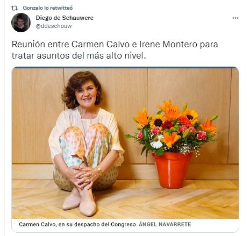
Task: Open the three-dot more options menu
Action: coord(235,18)
